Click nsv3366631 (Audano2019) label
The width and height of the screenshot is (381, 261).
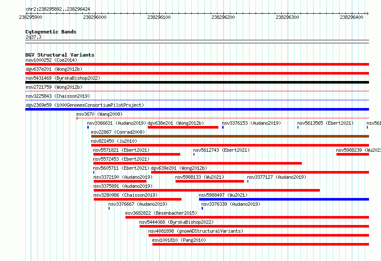click(116, 123)
